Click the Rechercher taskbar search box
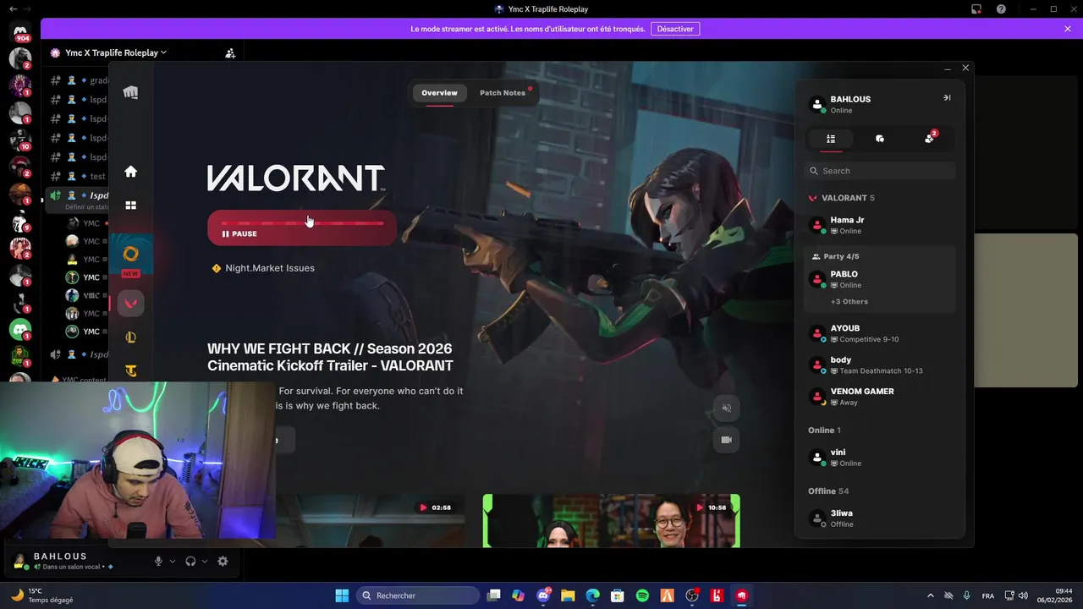This screenshot has height=609, width=1083. [x=418, y=595]
